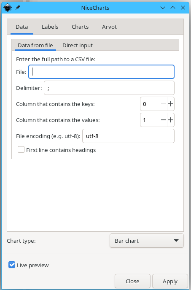
Task: Click the Close button
Action: 132,281
